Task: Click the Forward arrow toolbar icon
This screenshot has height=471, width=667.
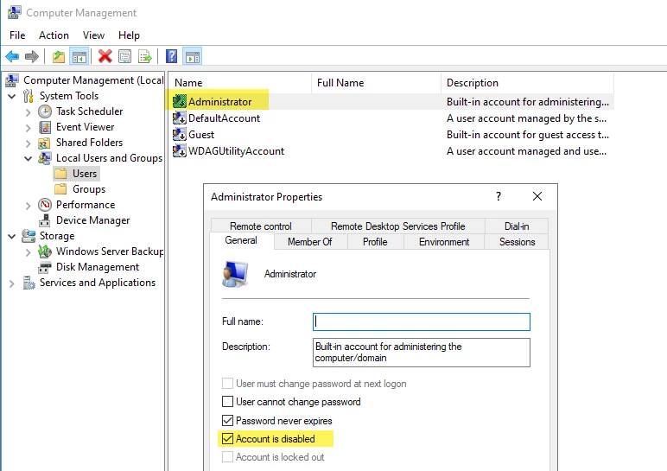Action: coord(31,56)
